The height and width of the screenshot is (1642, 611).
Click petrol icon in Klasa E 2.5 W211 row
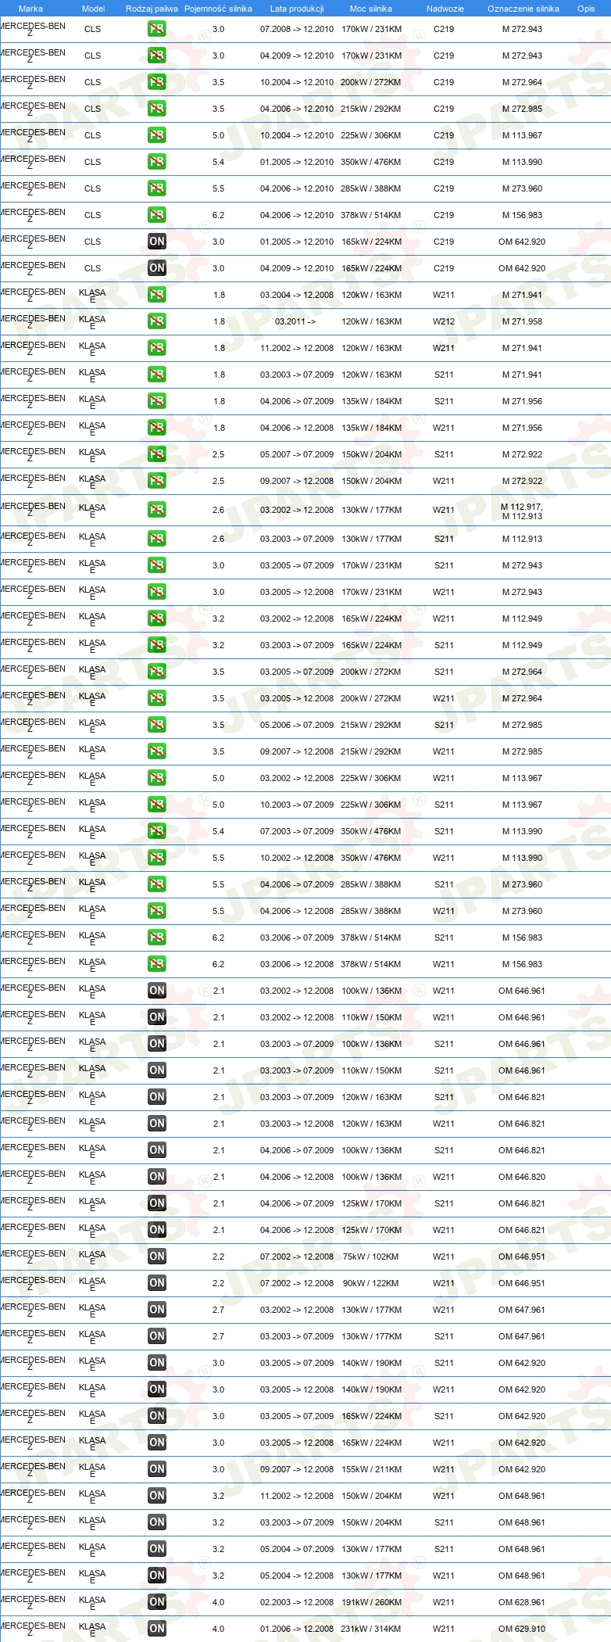(157, 481)
